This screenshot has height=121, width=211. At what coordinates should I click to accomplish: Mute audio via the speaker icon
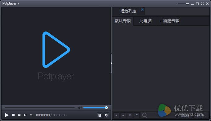(x=80, y=108)
